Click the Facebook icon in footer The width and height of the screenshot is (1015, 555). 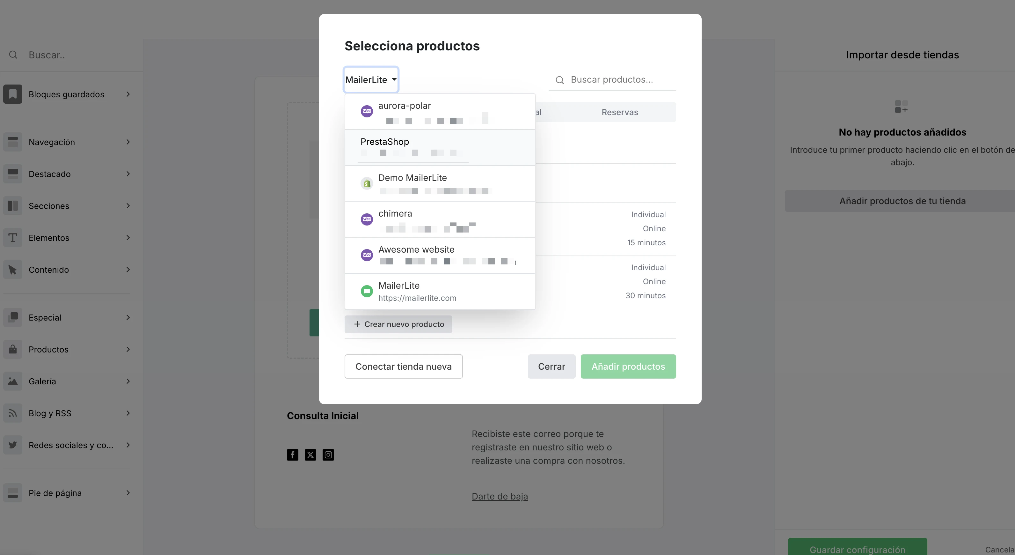tap(292, 455)
